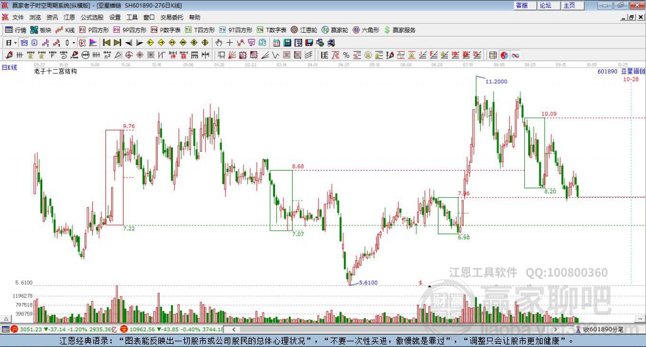Jump to first bar with skip-start icon
The image size is (646, 347).
click(x=106, y=43)
